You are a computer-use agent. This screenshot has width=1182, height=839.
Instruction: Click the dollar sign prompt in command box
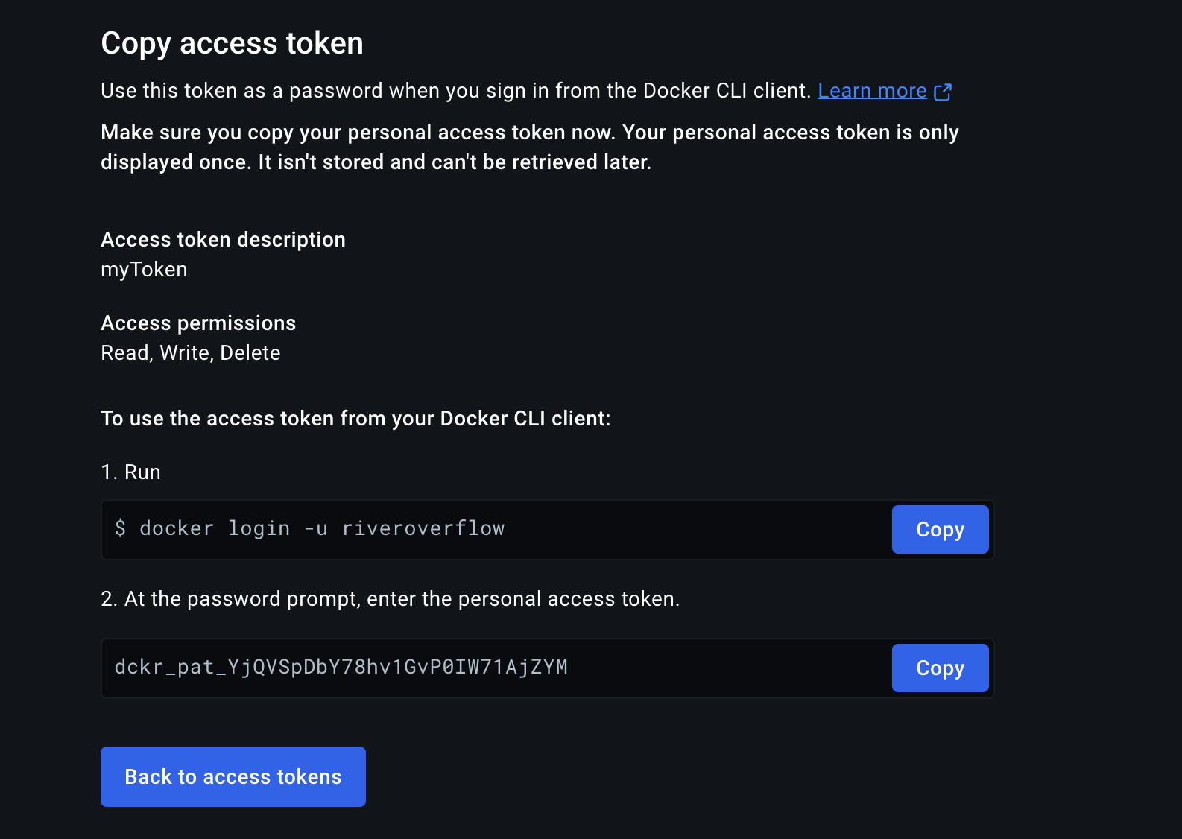pos(120,528)
